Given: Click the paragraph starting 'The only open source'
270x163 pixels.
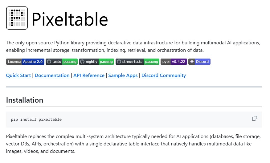Looking at the screenshot, I should [133, 46].
